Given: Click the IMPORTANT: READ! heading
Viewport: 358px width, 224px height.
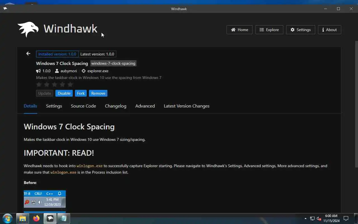Looking at the screenshot, I should coord(59,153).
